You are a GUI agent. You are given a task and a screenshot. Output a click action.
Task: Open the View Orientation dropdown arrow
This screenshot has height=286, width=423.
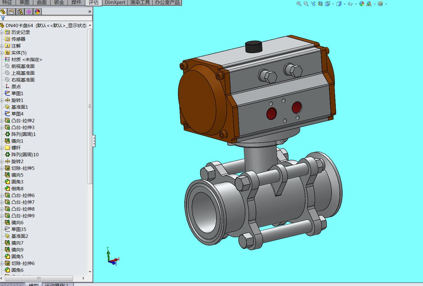[333, 4]
